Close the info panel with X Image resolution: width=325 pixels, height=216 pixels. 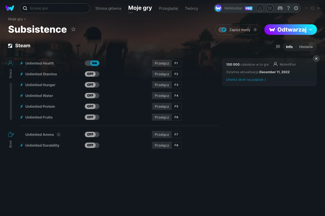click(316, 59)
